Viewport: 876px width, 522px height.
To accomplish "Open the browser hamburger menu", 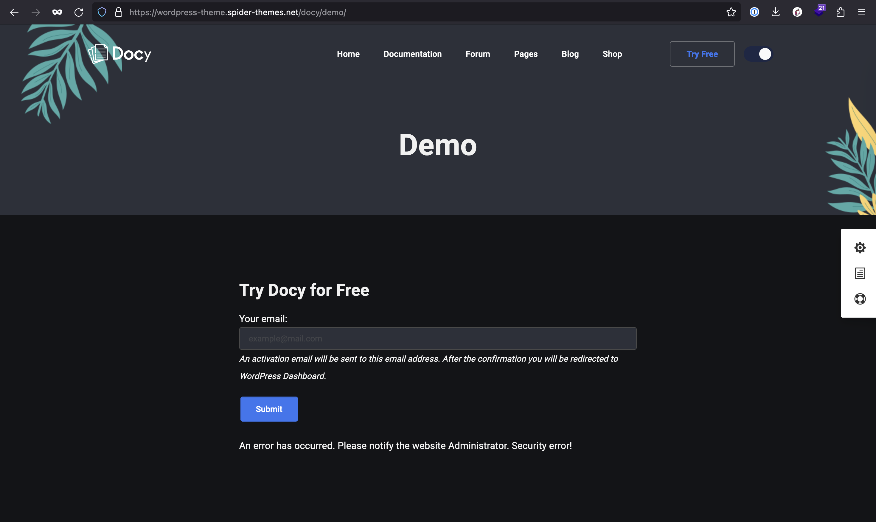I will tap(861, 12).
